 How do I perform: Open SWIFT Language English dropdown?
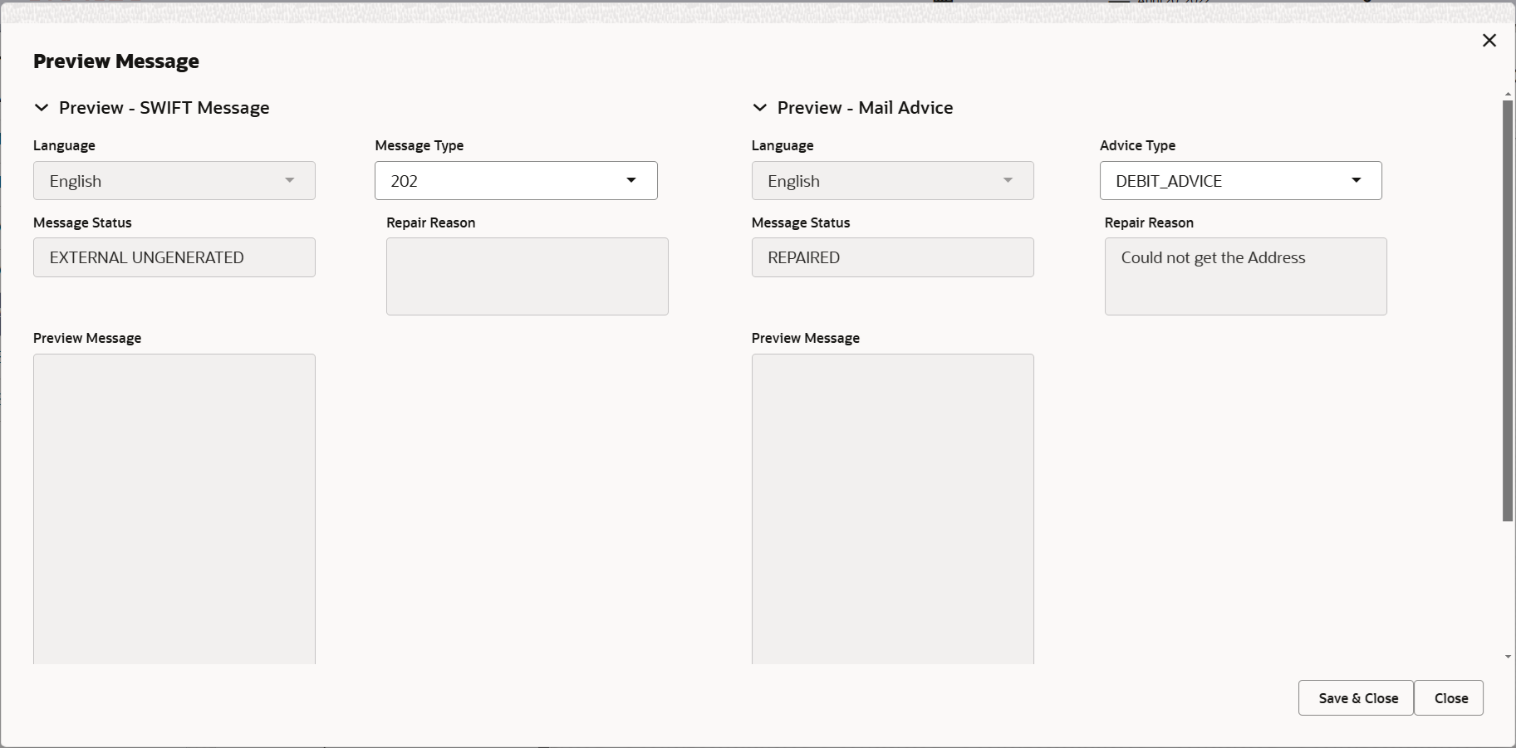[x=174, y=180]
